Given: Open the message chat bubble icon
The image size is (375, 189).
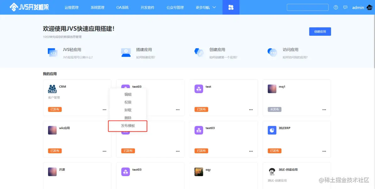Looking at the screenshot, I should point(345,8).
